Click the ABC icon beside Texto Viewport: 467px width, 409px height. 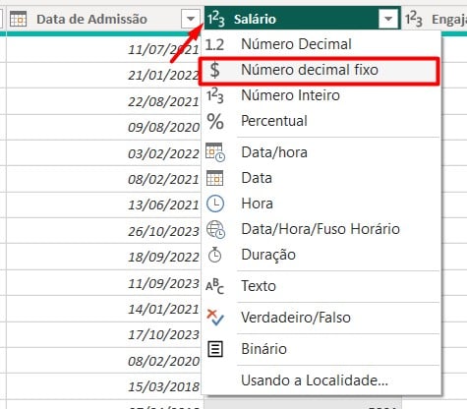coord(214,286)
